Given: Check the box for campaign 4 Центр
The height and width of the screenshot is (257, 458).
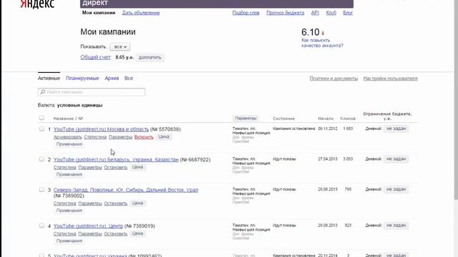Looking at the screenshot, I should [x=42, y=226].
